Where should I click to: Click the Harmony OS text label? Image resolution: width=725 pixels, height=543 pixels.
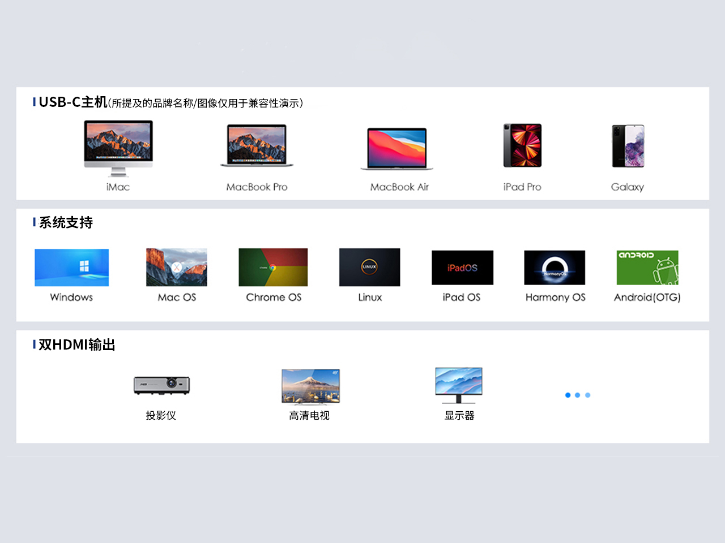(555, 298)
